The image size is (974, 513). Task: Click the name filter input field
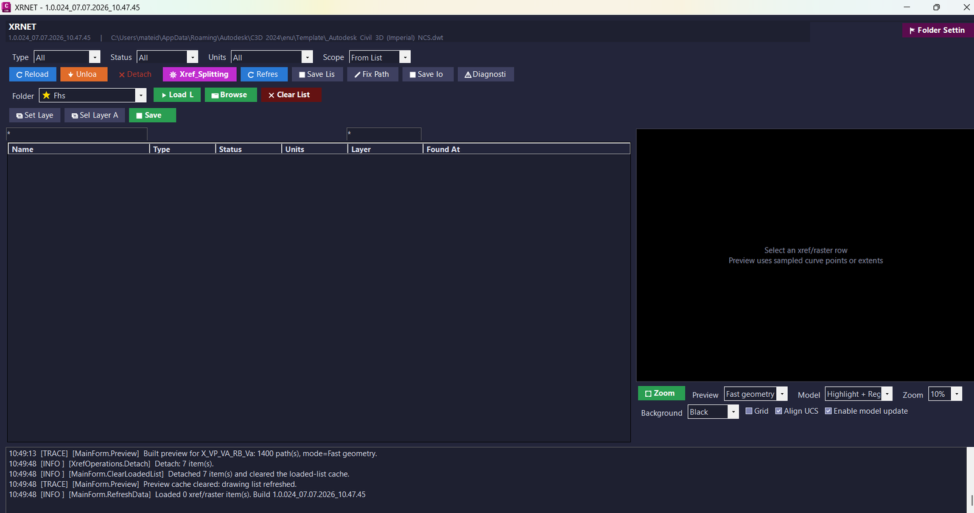(77, 134)
